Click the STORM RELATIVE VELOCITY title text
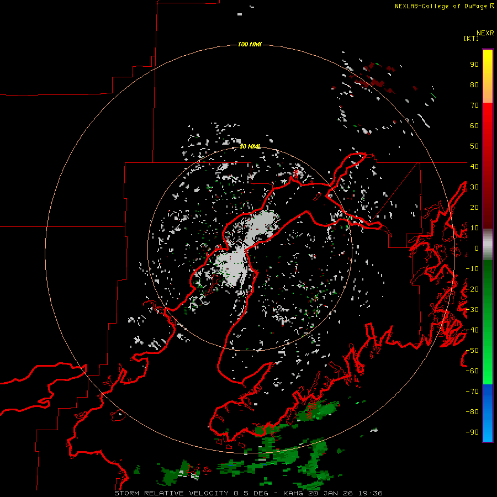 (x=171, y=493)
